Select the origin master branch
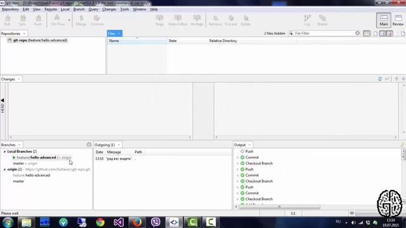The image size is (406, 228). pos(18,181)
